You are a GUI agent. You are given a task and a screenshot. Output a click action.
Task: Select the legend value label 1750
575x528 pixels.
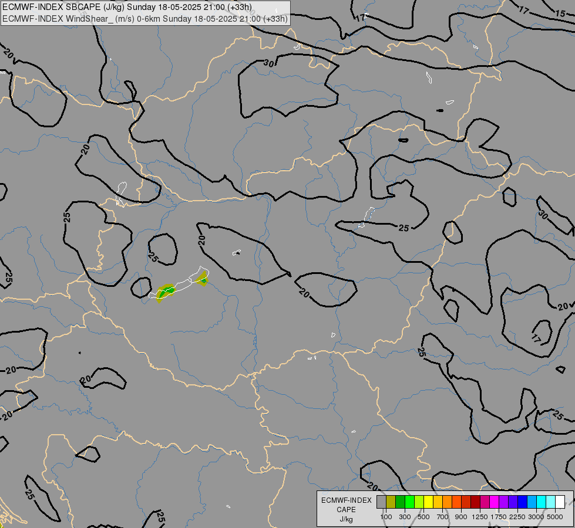(499, 517)
